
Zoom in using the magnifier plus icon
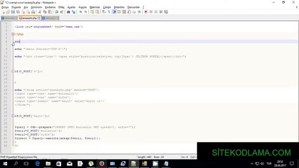80,12
